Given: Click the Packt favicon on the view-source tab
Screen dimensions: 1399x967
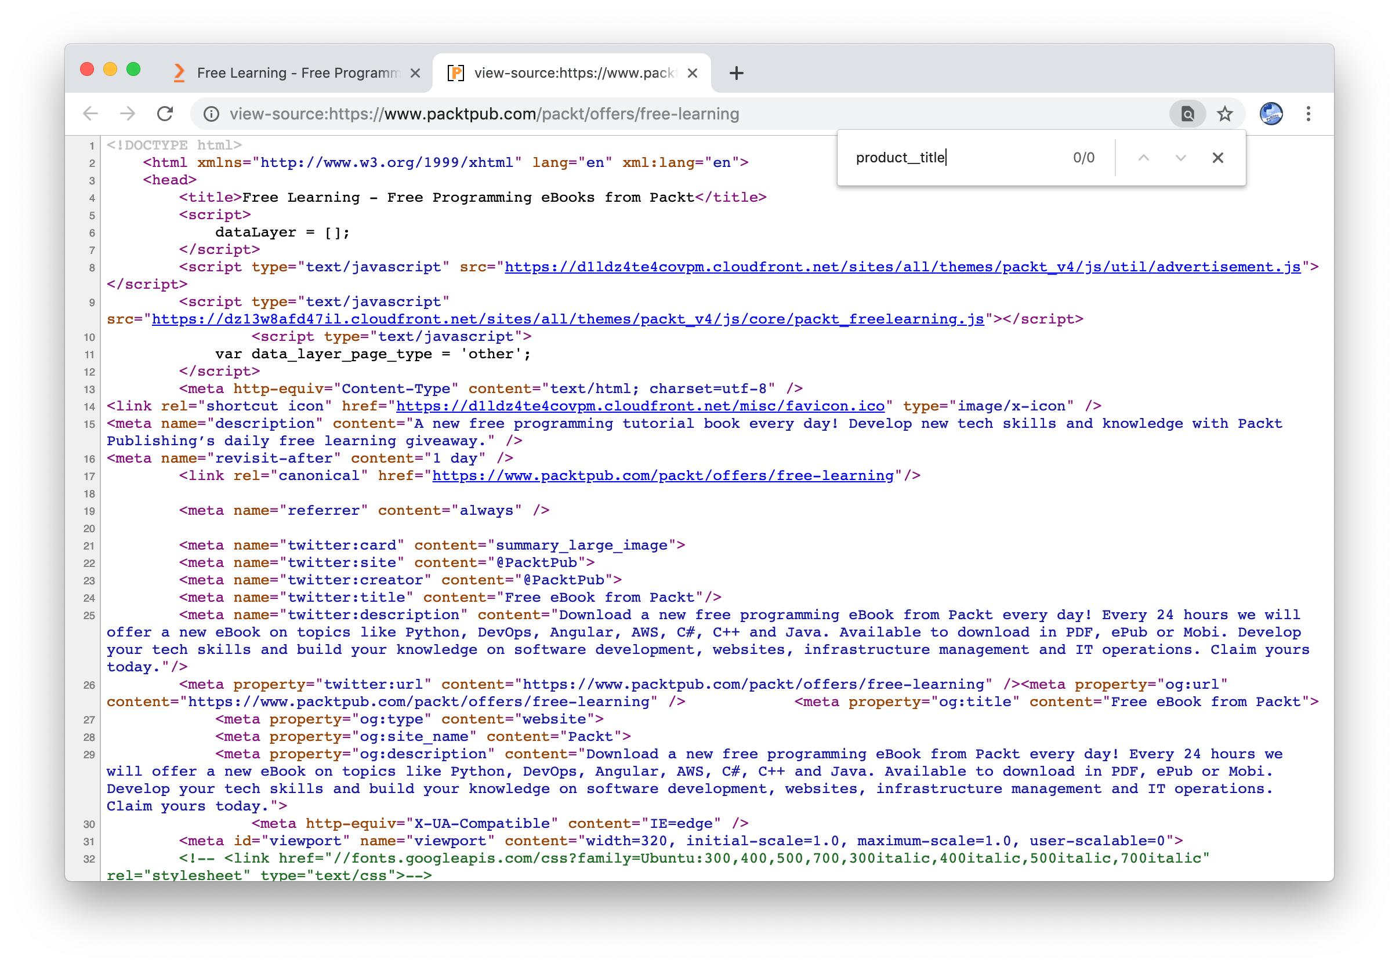Looking at the screenshot, I should click(x=456, y=72).
